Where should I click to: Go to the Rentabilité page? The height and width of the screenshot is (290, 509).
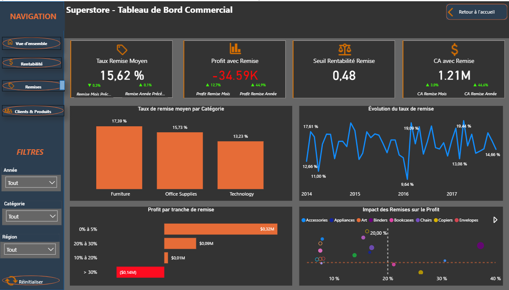click(x=32, y=63)
